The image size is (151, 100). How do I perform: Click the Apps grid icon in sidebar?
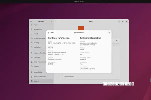(32, 25)
